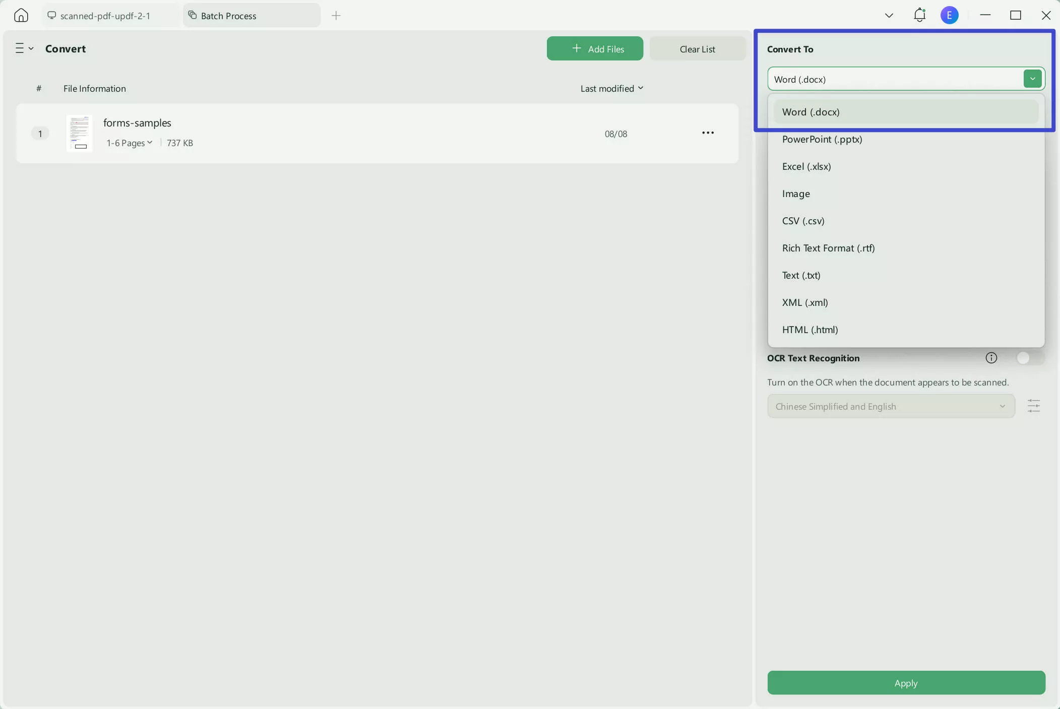1060x709 pixels.
Task: Expand the 1-6 Pages range dropdown
Action: 130,143
